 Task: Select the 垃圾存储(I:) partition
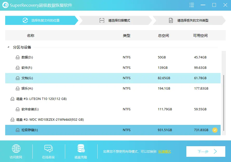click(113, 130)
